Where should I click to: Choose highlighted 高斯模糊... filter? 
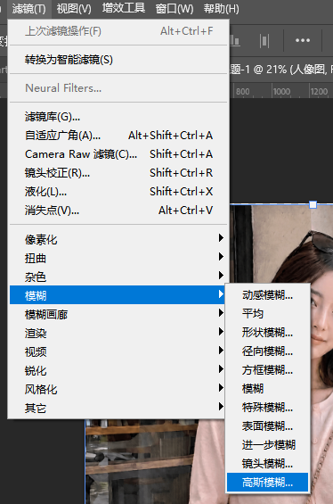pos(267,482)
